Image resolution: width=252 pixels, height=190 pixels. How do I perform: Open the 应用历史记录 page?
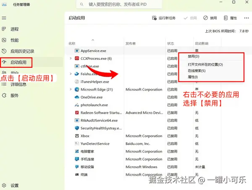click(x=22, y=51)
